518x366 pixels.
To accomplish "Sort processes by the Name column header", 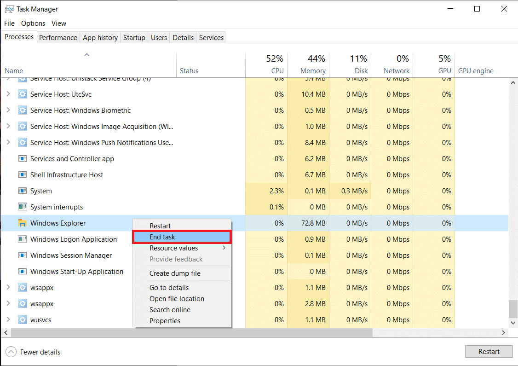I will [x=89, y=65].
